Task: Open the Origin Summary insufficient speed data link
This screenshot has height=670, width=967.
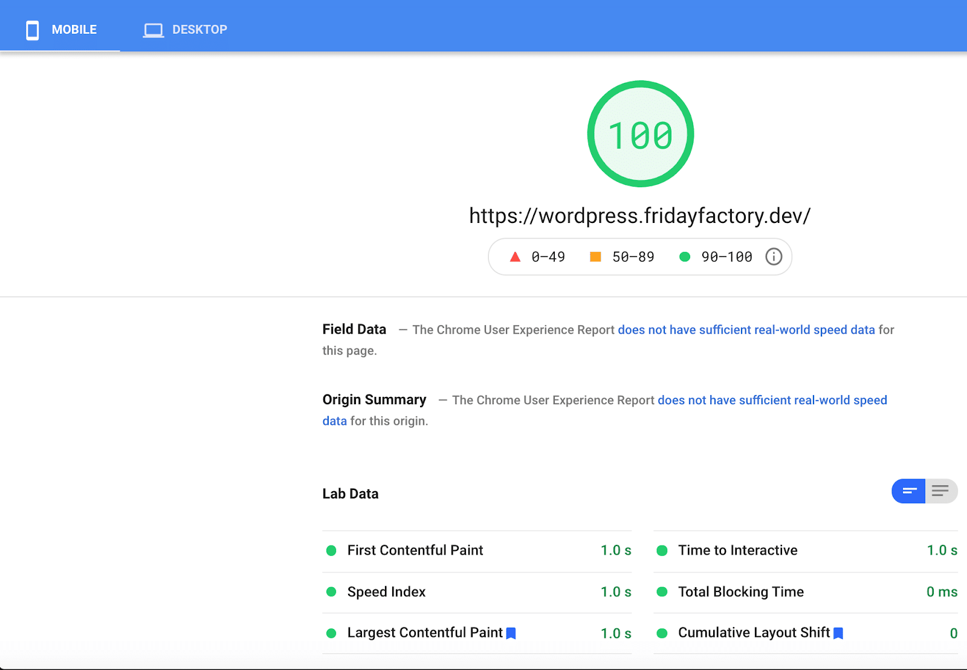Action: click(x=772, y=400)
